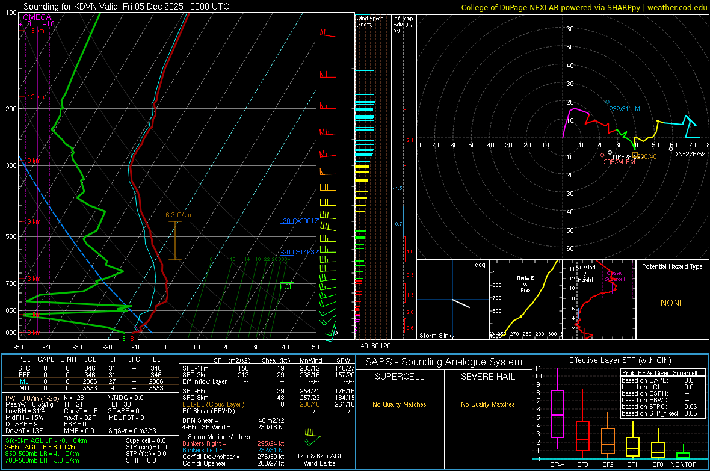Click the NONE hazard type text

[673, 303]
